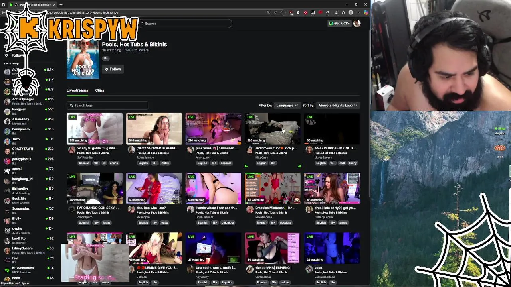
Task: Open the stream thumbnail with 844 watching
Action: tap(154, 128)
